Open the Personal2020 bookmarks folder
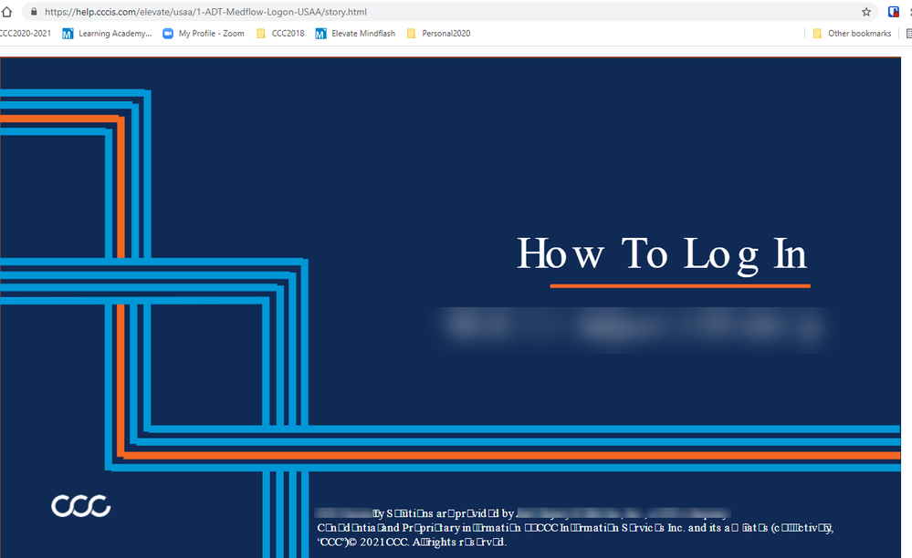The height and width of the screenshot is (558, 912). [x=438, y=34]
